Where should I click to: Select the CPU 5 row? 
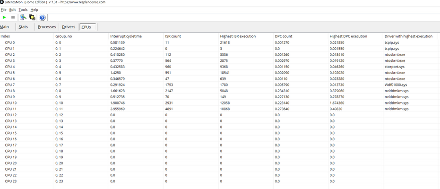219,73
